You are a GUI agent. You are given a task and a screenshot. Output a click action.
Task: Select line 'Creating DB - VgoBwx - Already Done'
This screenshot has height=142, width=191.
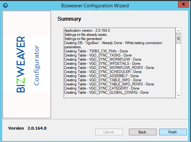point(113,45)
